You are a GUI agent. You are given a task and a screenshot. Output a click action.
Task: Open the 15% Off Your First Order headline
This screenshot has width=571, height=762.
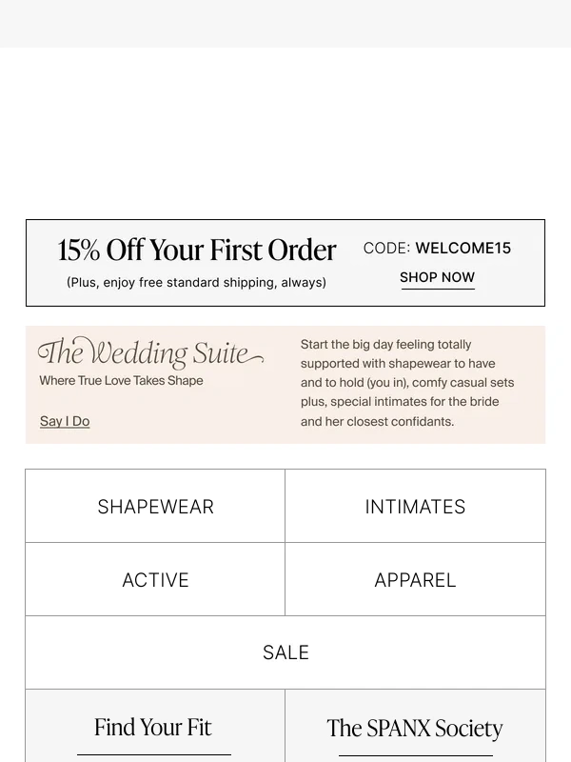pos(197,250)
